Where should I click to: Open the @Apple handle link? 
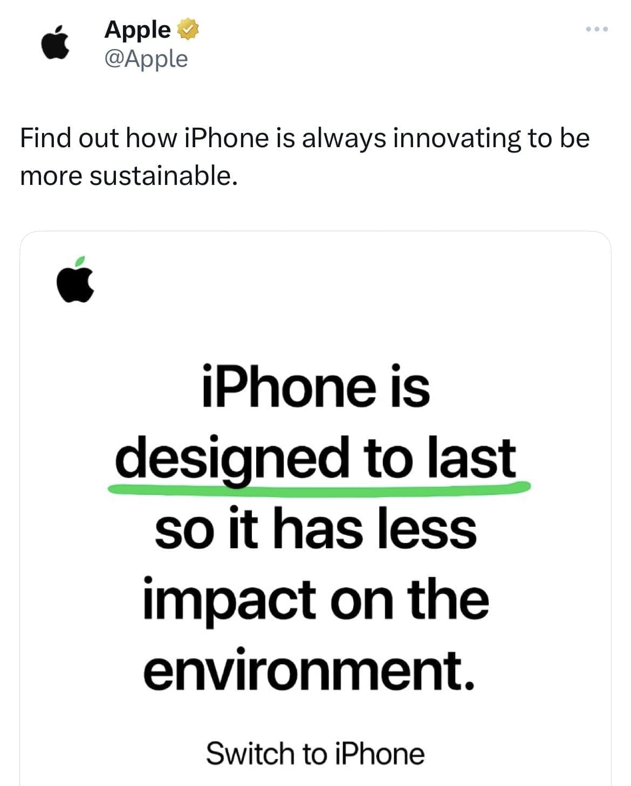146,58
